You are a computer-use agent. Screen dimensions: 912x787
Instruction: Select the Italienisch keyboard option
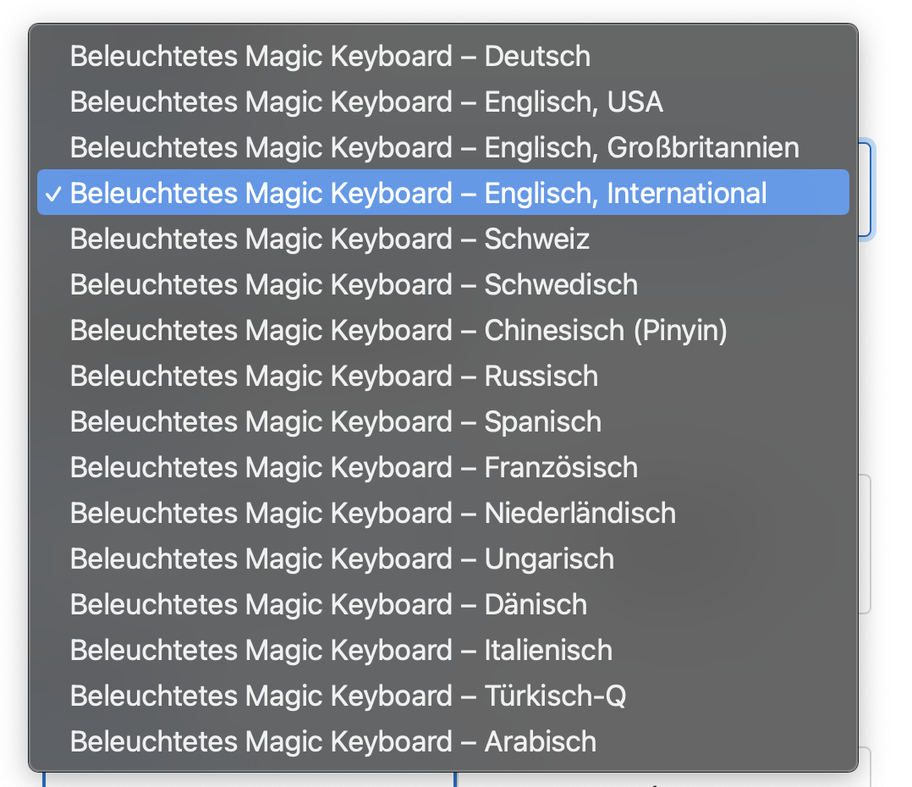pyautogui.click(x=341, y=651)
